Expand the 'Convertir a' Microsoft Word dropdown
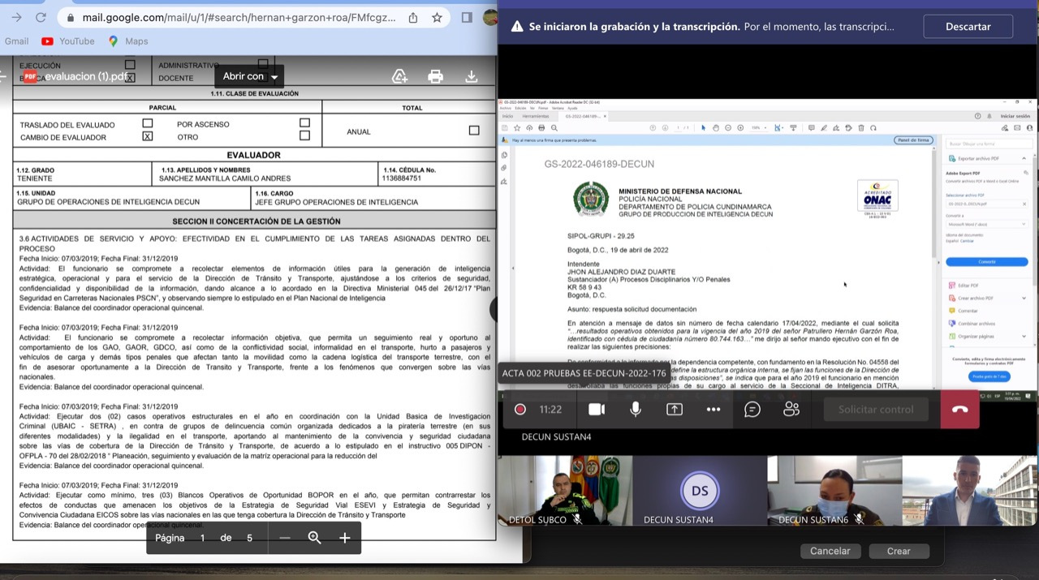1039x580 pixels. (986, 224)
